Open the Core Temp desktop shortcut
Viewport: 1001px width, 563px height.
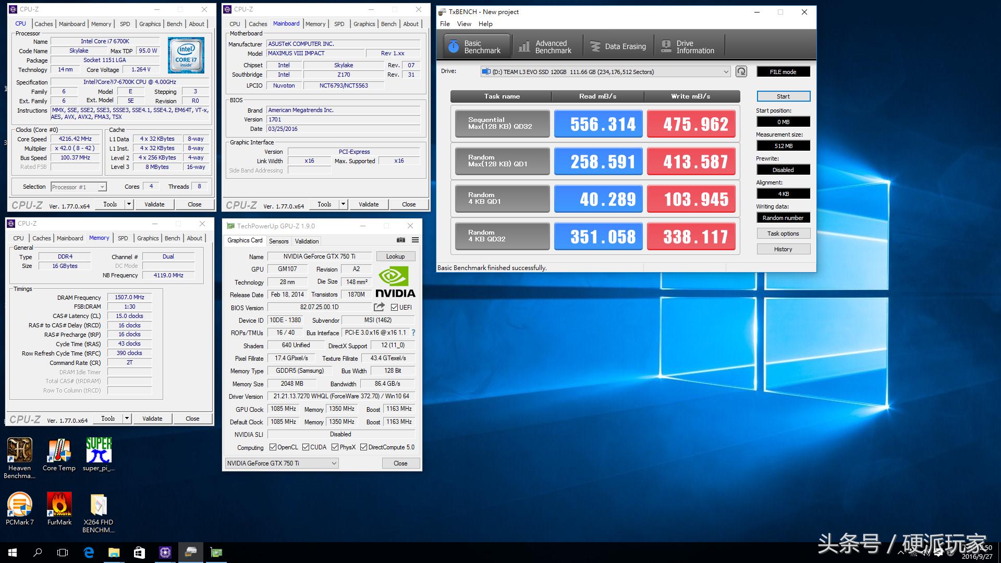coord(59,450)
